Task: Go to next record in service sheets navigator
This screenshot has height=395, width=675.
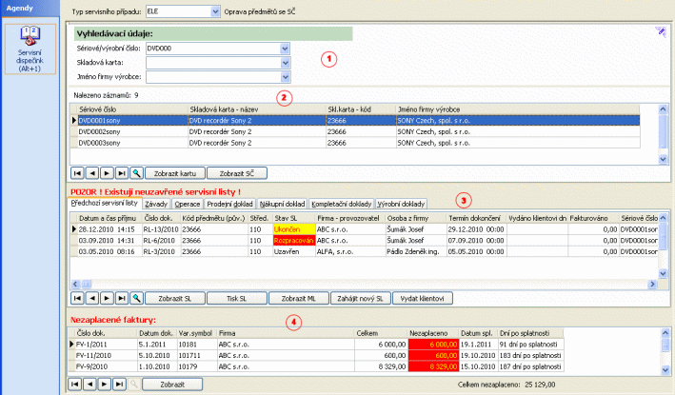Action: pos(108,298)
